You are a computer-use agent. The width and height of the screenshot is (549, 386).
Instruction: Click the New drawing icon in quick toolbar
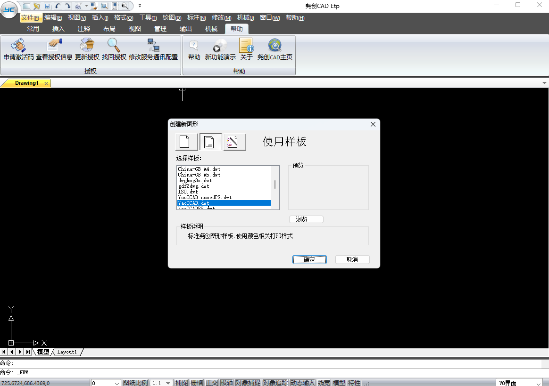pos(26,6)
